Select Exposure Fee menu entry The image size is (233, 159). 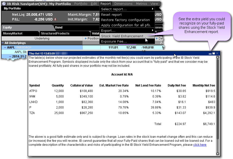(x=114, y=41)
